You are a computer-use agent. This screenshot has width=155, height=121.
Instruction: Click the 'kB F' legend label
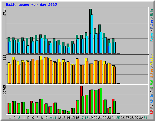(152, 110)
